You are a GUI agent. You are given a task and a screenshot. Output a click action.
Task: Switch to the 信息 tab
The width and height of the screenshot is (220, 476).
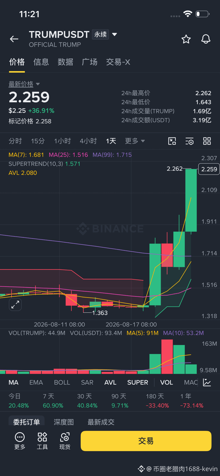41,62
